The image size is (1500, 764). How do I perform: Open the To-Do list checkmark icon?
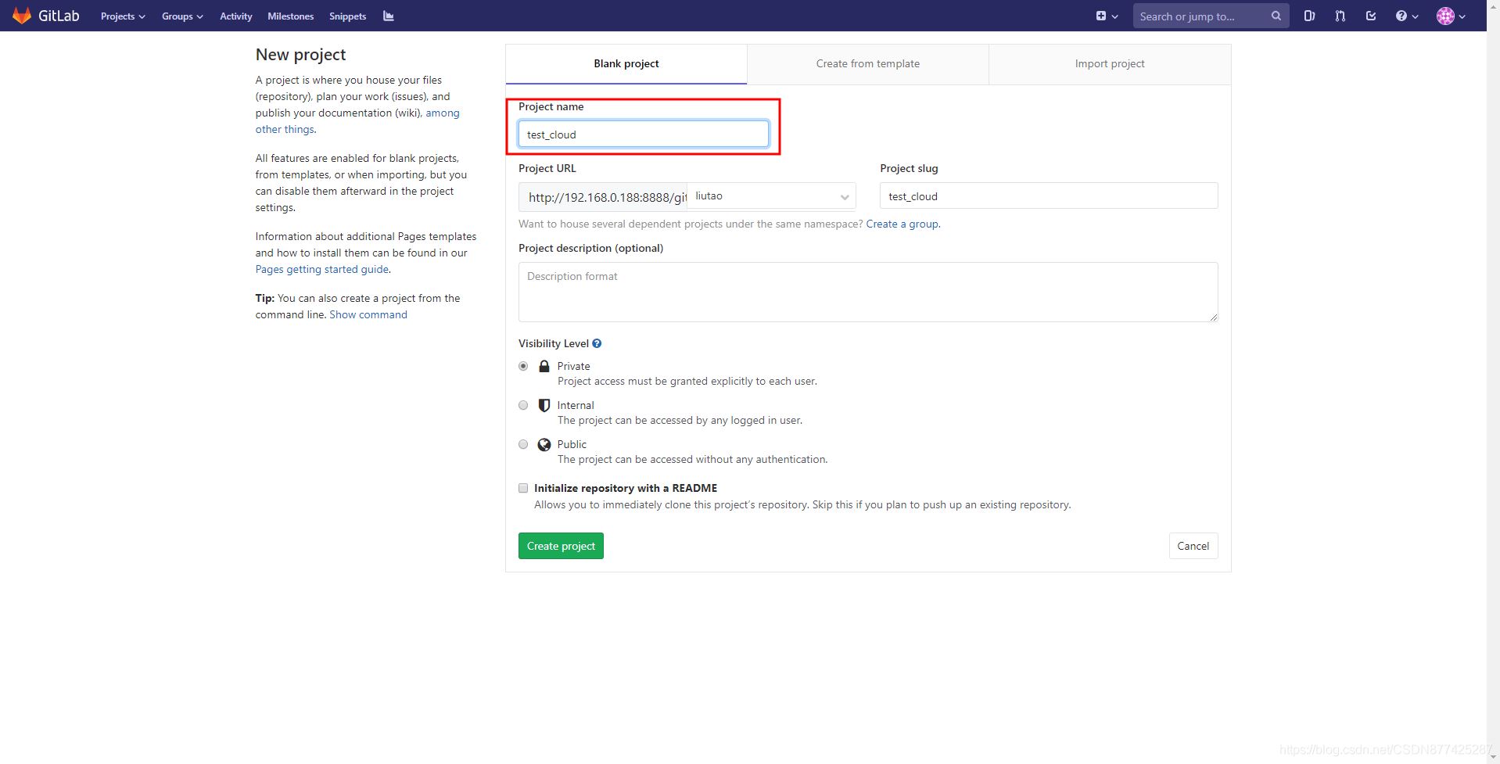(x=1370, y=16)
